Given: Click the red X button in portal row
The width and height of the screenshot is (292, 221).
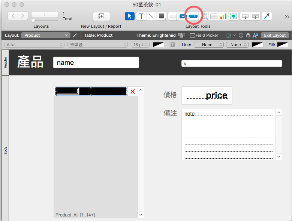Looking at the screenshot, I should pos(133,92).
